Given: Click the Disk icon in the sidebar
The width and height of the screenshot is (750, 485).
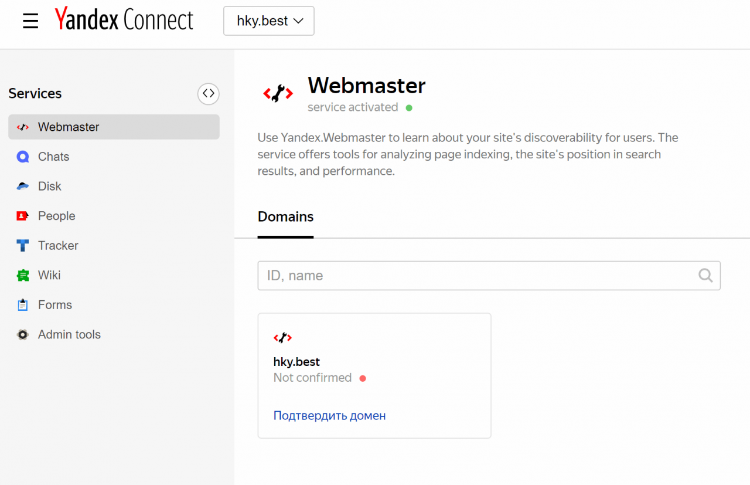Looking at the screenshot, I should 22,186.
